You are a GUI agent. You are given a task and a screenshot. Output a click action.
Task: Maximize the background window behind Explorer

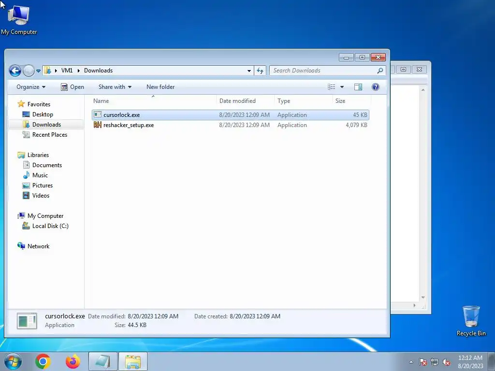pos(403,69)
